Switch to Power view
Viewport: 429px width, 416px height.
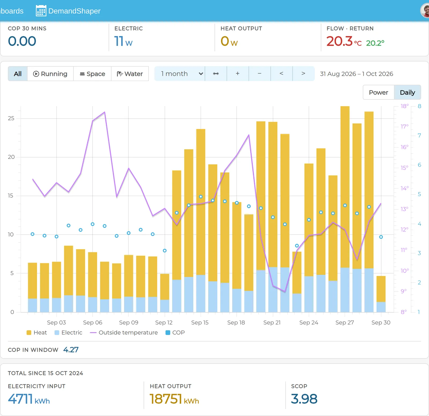click(378, 92)
